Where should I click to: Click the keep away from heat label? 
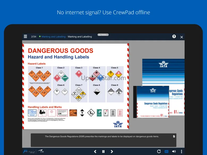click(x=106, y=113)
